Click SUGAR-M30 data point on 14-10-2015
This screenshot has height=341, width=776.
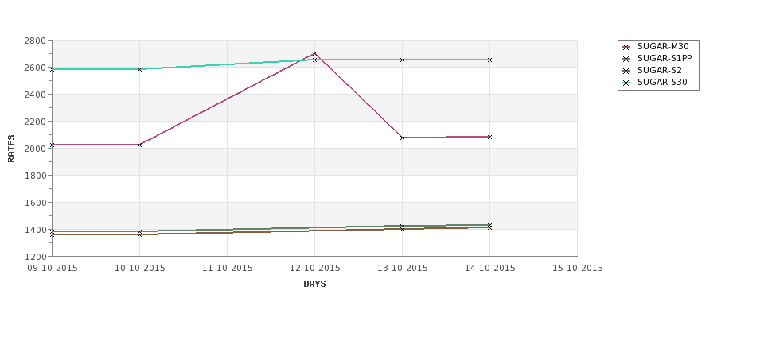click(490, 137)
